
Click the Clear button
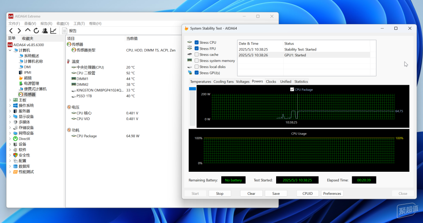[x=251, y=193]
